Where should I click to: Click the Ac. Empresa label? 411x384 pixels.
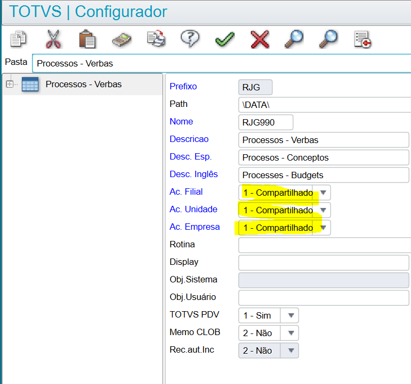tap(195, 227)
